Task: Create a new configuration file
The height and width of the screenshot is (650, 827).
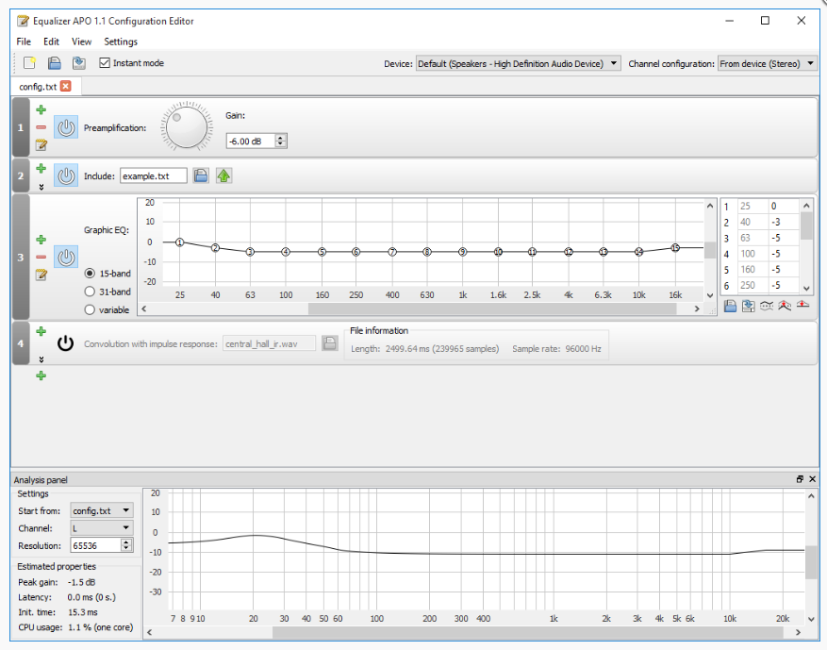Action: coord(29,62)
